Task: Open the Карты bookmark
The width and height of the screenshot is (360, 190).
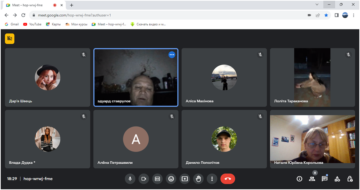Action: (53, 24)
